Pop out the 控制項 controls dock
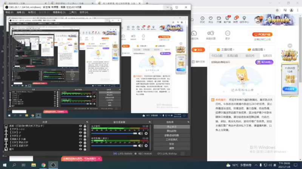Viewport: 302px width, 169px height. tap(188, 122)
